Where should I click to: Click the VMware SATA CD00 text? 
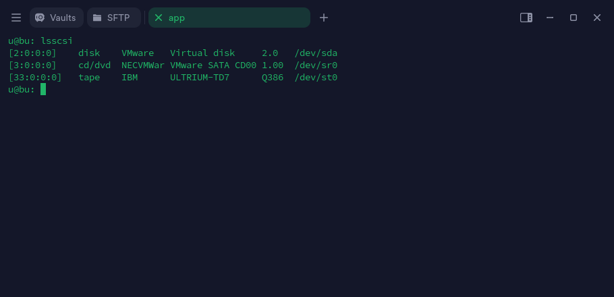(x=213, y=65)
